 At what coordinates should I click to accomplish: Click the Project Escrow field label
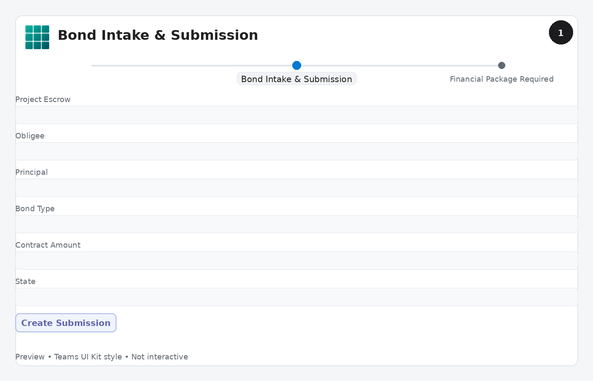tap(43, 99)
